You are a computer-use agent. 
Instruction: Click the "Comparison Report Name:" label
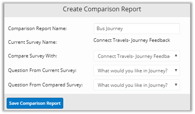[x=37, y=29]
